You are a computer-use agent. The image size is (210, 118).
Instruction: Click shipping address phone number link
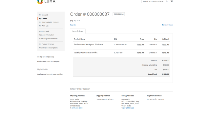77,108
